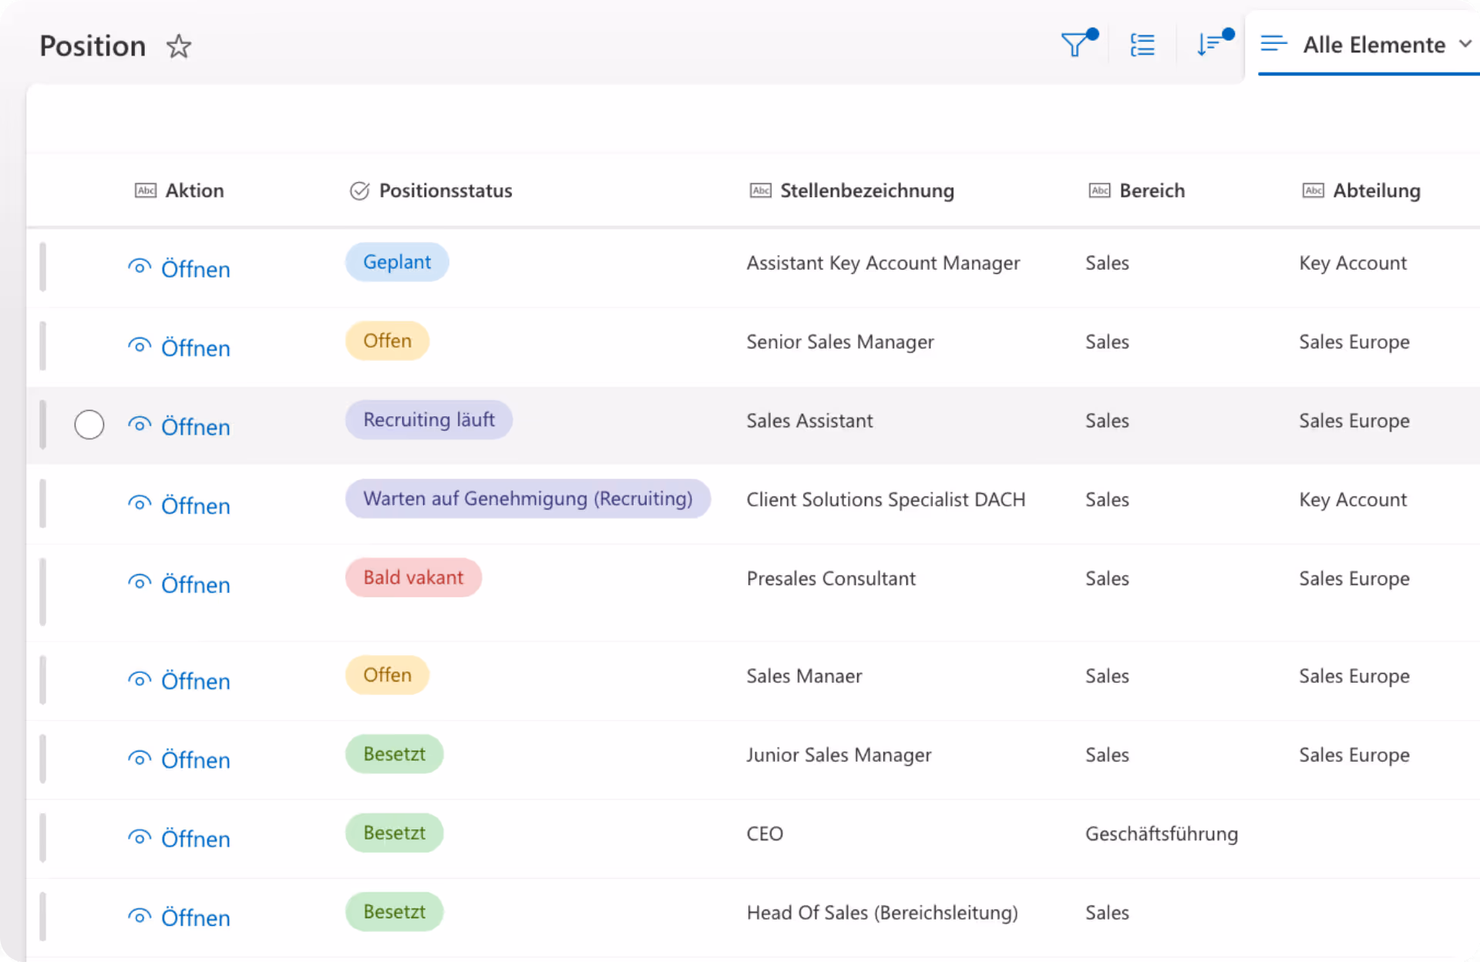Viewport: 1480px width, 962px height.
Task: Click the Position page title
Action: [x=92, y=46]
